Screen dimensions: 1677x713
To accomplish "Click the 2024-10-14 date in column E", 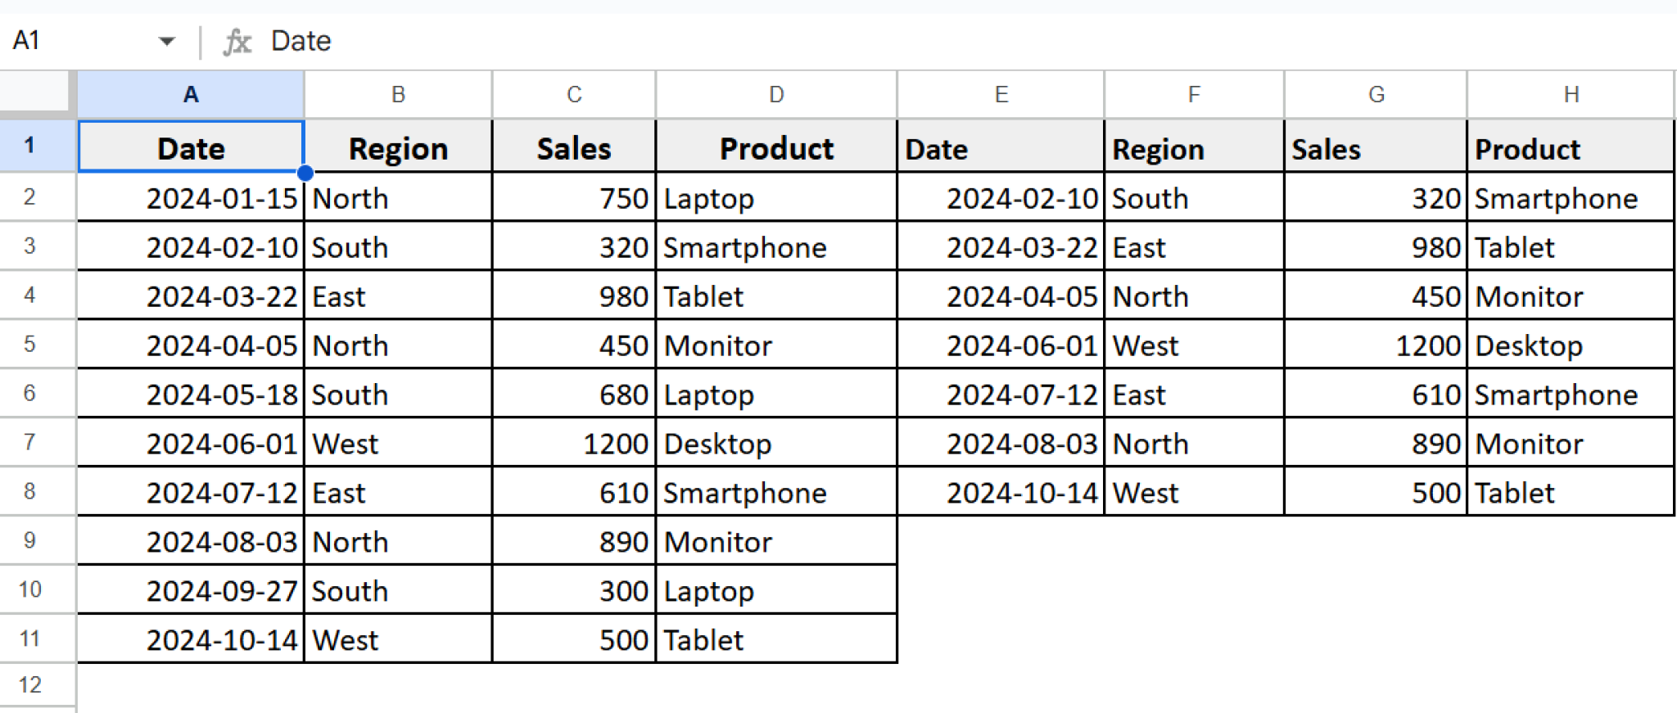I will pos(999,492).
